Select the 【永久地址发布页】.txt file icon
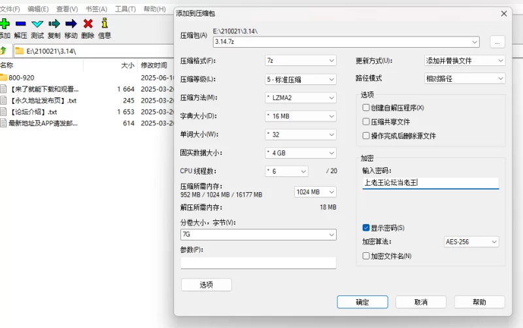 click(x=3, y=101)
